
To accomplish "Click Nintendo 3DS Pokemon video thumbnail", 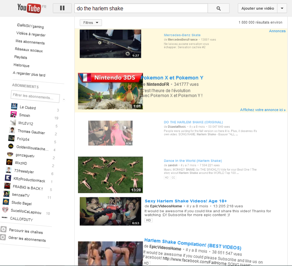I will click(110, 91).
